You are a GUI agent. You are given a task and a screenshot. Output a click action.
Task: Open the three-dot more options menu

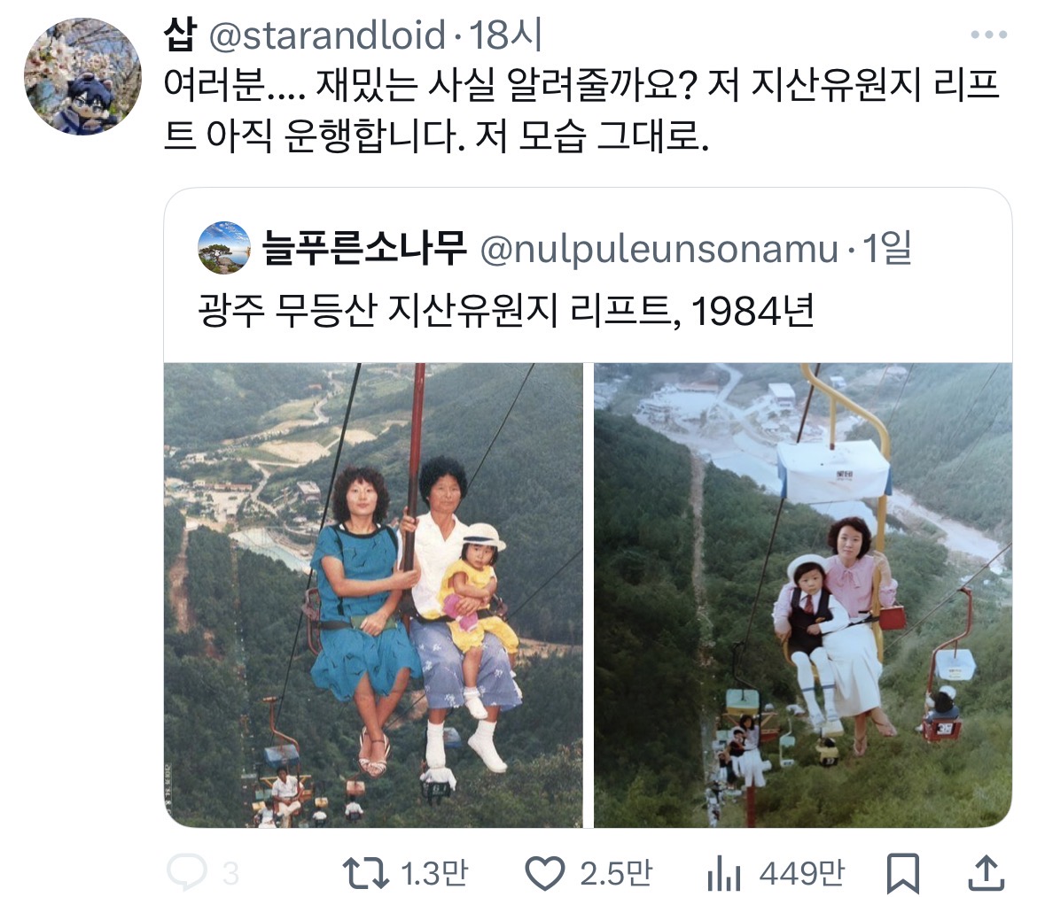point(989,35)
